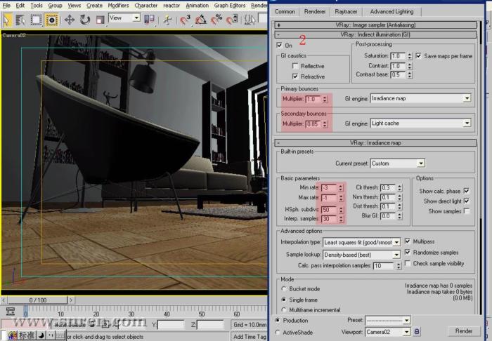Toggle the Show calc. phase checkbox
The height and width of the screenshot is (341, 492).
[466, 191]
